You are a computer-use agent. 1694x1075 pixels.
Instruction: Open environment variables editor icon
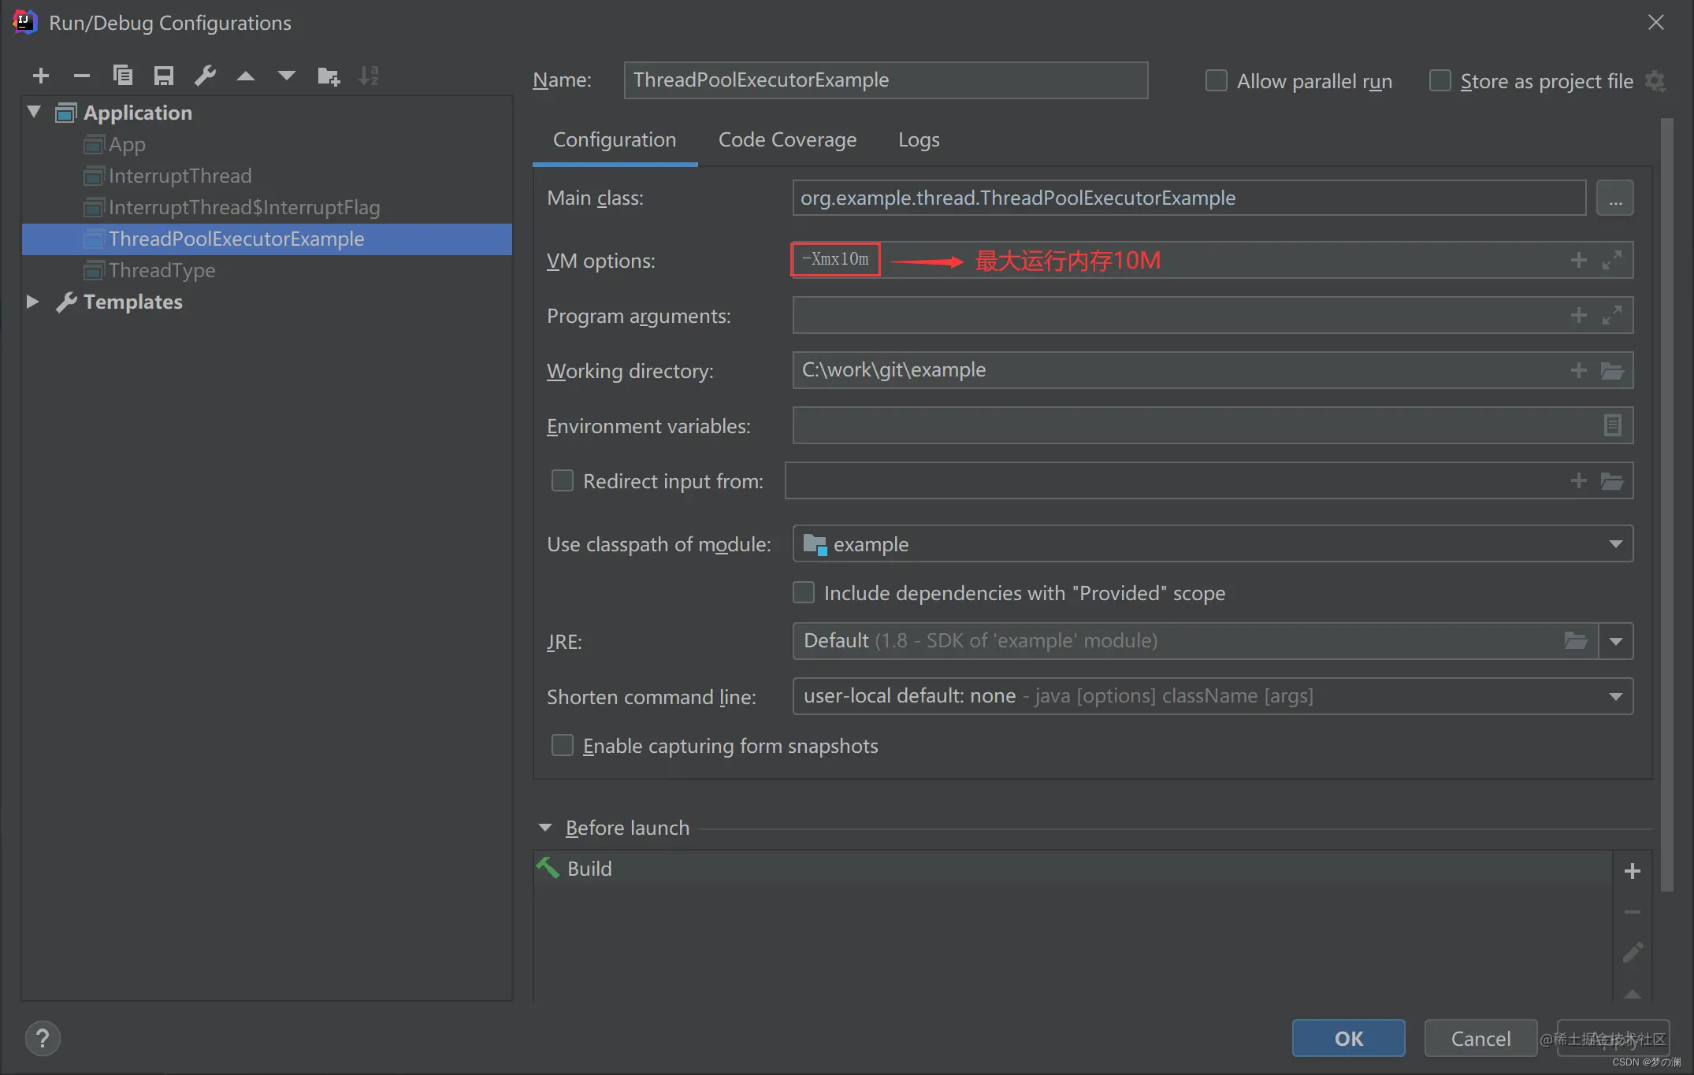1612,425
